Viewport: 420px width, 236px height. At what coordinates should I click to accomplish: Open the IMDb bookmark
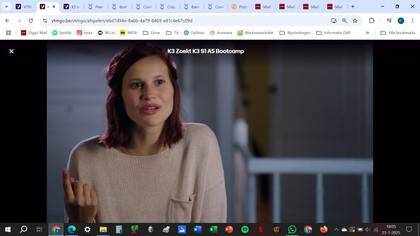coord(129,33)
